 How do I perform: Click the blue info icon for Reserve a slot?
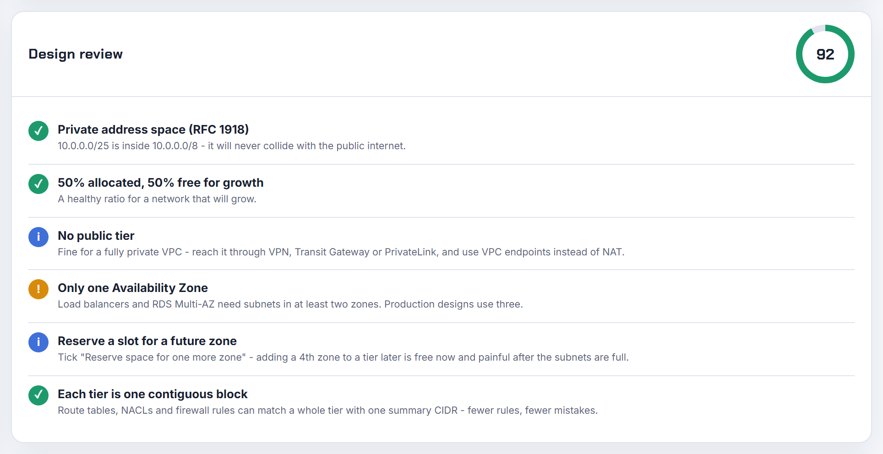click(x=38, y=342)
